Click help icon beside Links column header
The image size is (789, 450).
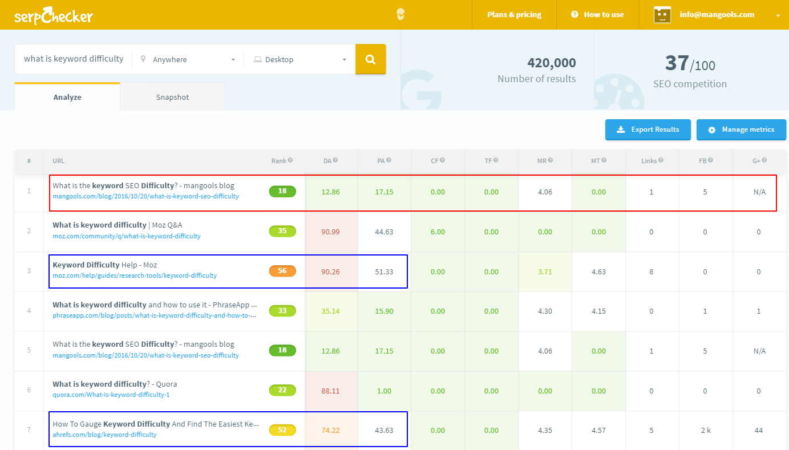[x=661, y=161]
